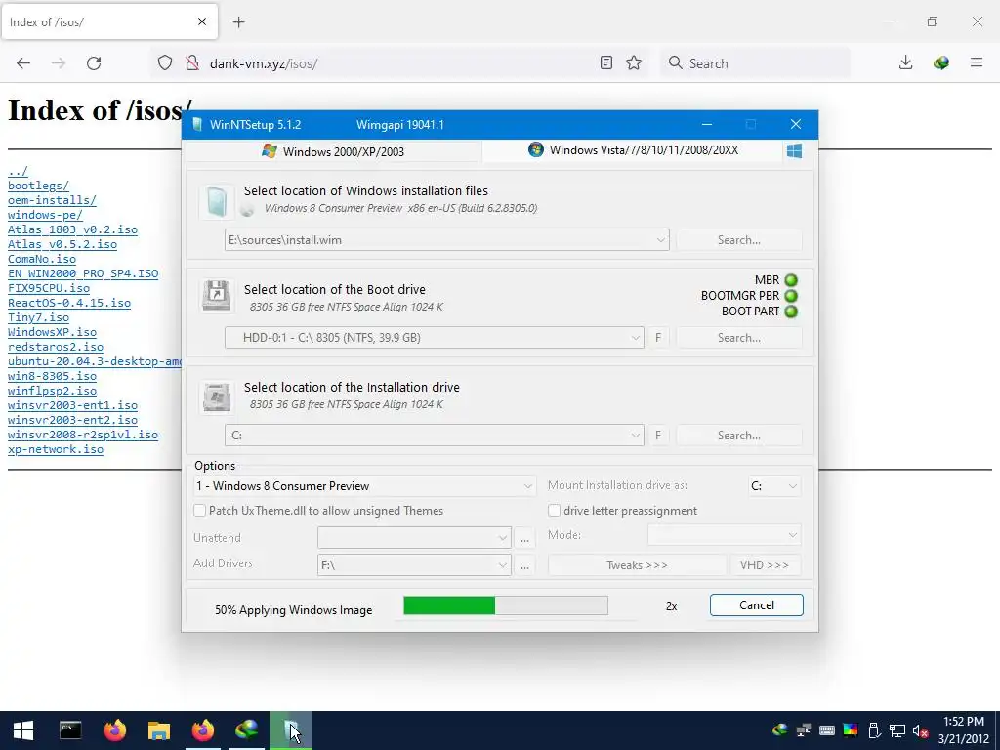Switch to the Windows 2000/XP/2003 tab
This screenshot has height=750, width=1000.
point(333,151)
